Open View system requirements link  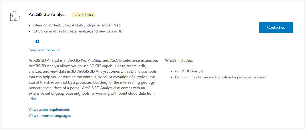pos(49,109)
